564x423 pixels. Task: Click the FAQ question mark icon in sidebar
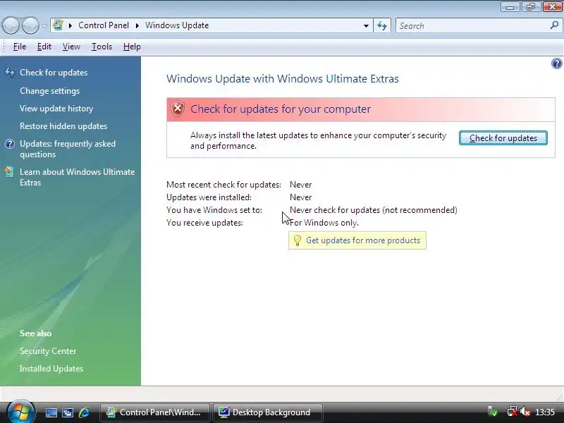[x=10, y=144]
